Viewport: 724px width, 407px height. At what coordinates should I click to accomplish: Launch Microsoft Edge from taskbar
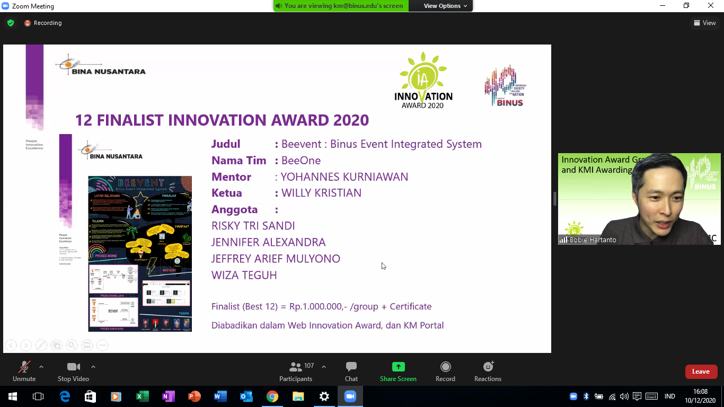[x=65, y=396]
